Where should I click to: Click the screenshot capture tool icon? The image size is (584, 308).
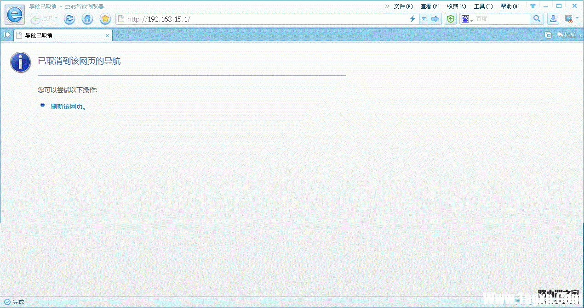(569, 19)
